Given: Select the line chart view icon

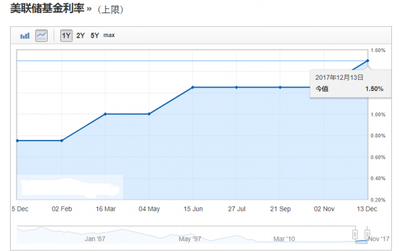Looking at the screenshot, I should click(x=41, y=36).
